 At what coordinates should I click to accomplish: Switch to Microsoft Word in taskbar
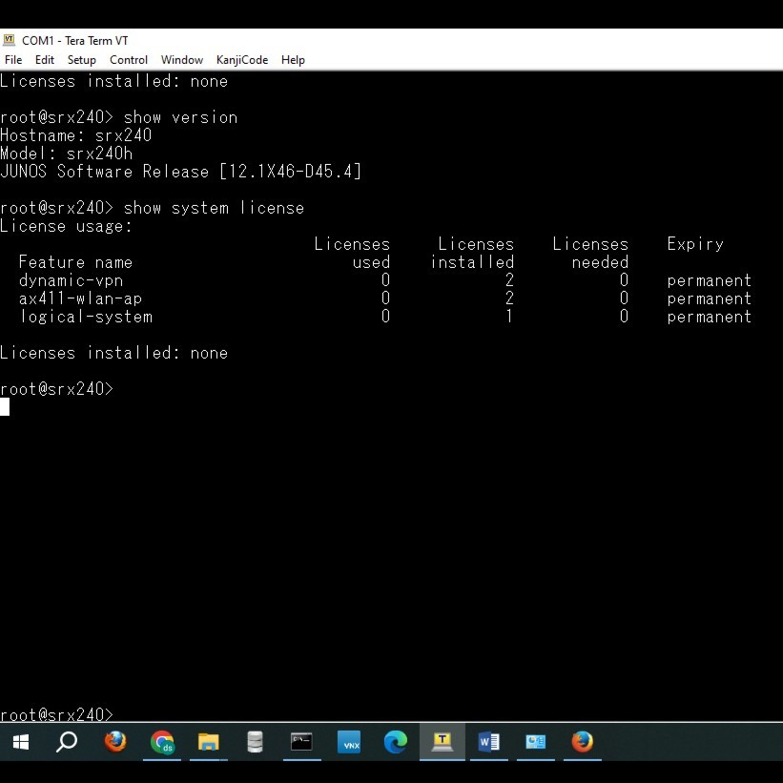click(x=489, y=742)
